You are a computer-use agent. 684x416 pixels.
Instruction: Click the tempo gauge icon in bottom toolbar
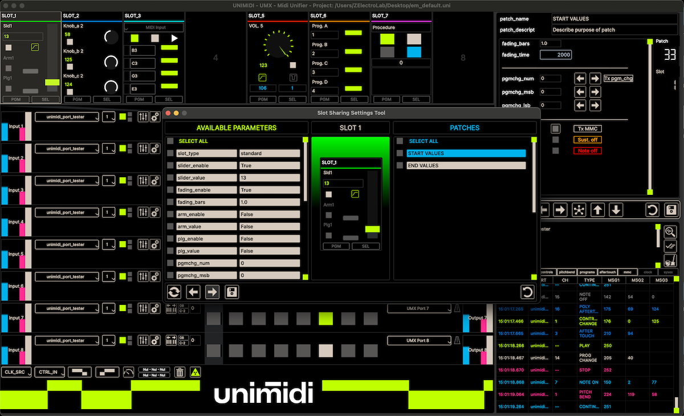click(128, 372)
